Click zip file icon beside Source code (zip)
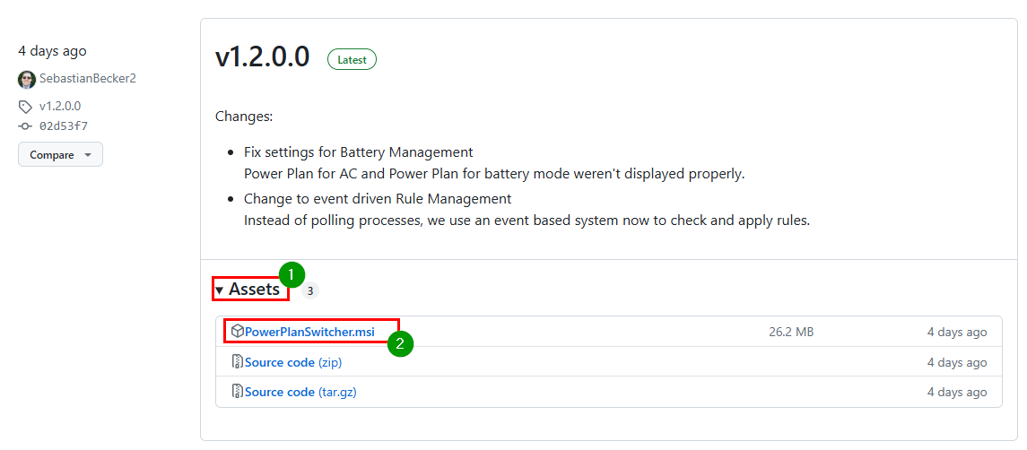 click(x=237, y=361)
